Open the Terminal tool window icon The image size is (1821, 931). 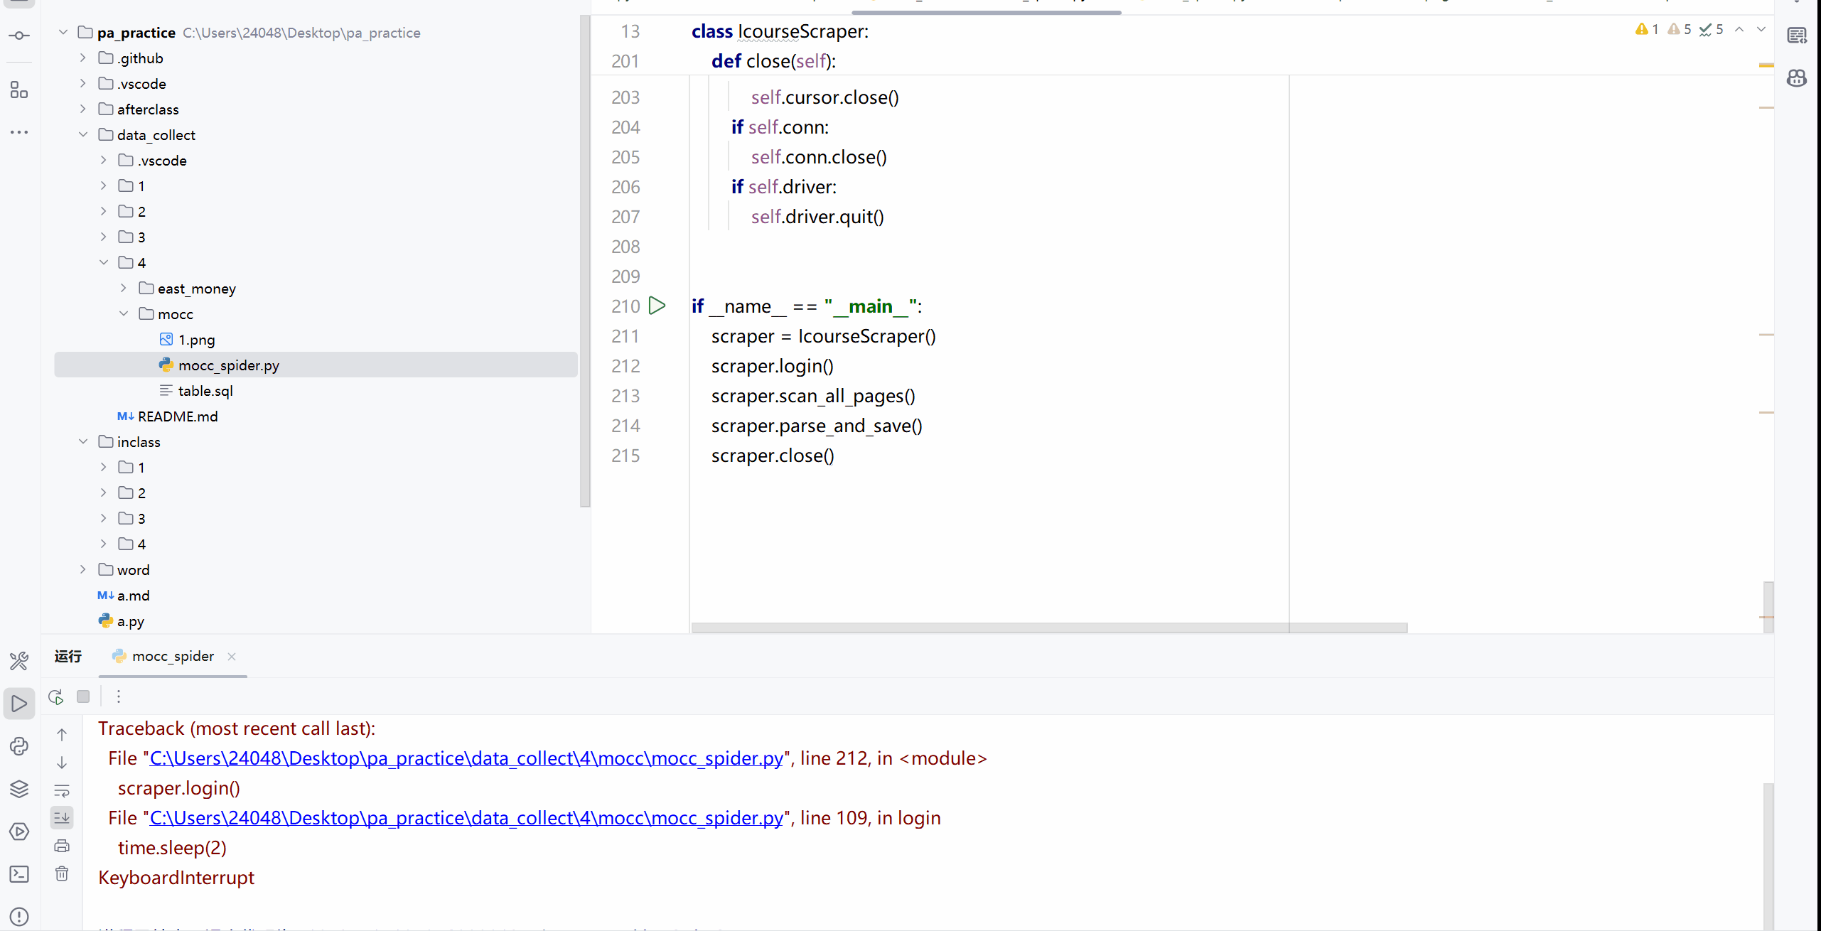point(19,874)
